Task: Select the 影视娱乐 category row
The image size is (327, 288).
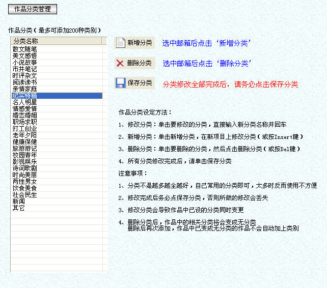Action: [x=57, y=162]
